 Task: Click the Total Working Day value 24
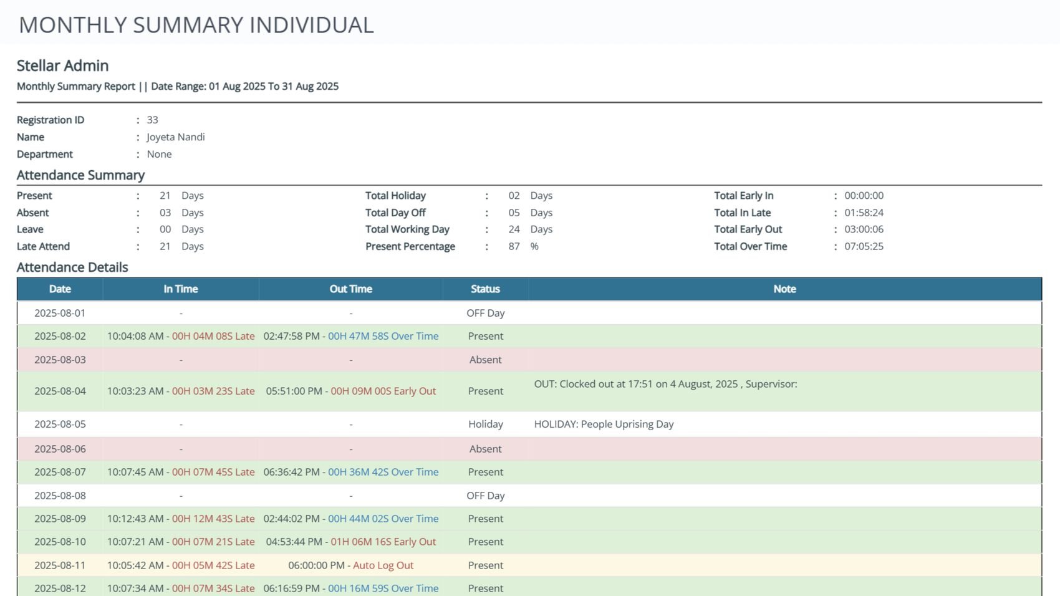tap(514, 229)
